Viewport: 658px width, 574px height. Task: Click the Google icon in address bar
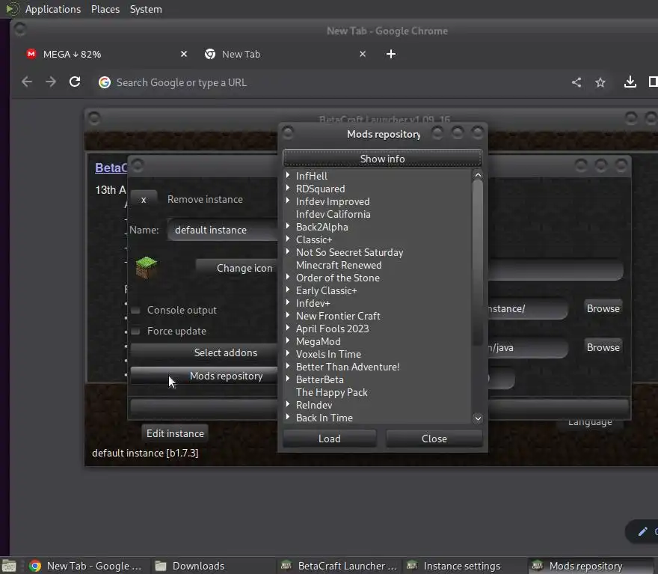point(105,82)
